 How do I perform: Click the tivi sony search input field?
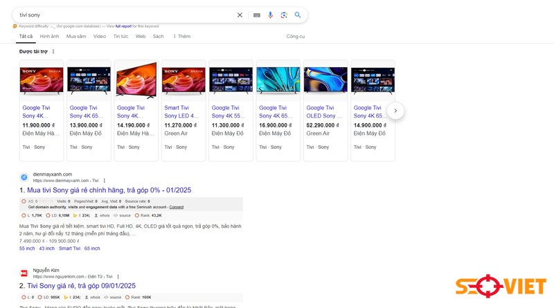[125, 15]
